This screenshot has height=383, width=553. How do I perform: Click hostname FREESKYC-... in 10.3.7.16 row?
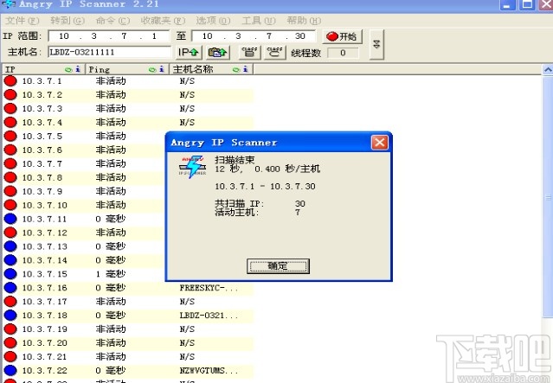209,288
